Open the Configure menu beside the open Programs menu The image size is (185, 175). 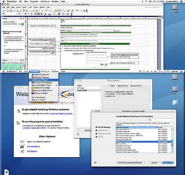point(45,71)
